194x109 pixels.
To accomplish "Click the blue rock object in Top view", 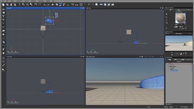I will pos(50,21).
